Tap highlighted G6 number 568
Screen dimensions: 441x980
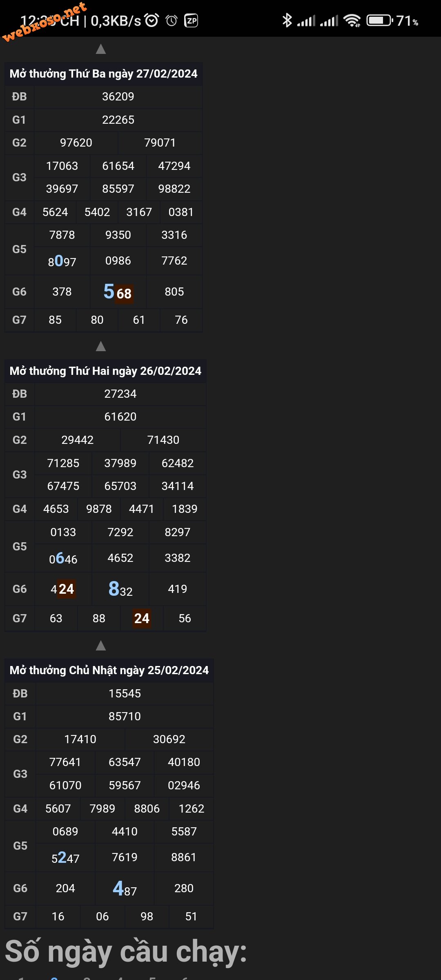coord(118,292)
